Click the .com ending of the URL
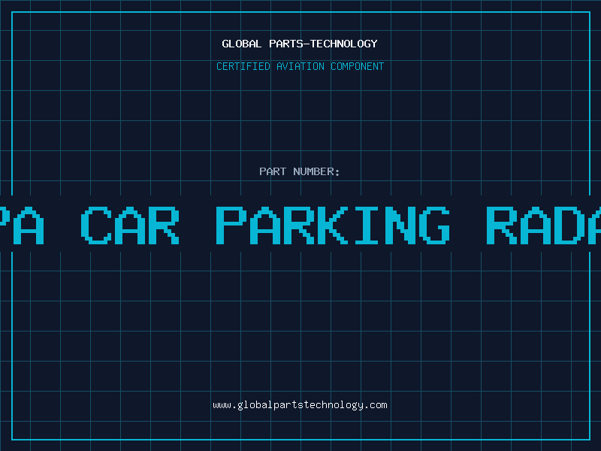The image size is (601, 451). pyautogui.click(x=376, y=405)
